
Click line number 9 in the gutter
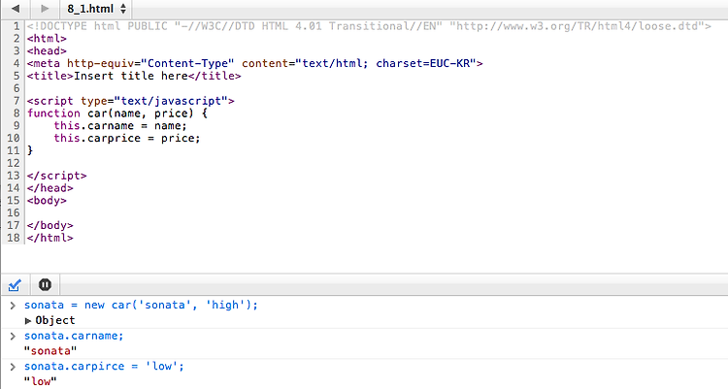coord(17,126)
